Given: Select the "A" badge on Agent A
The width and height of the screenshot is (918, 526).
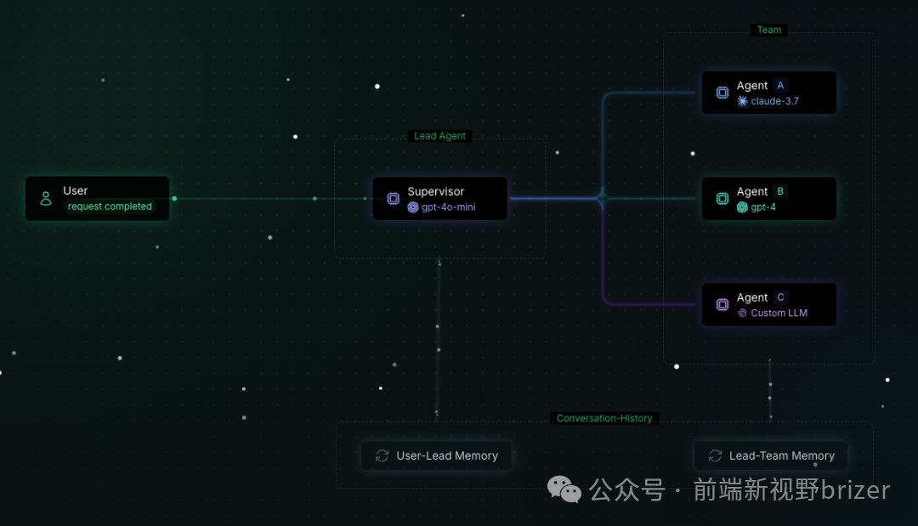Looking at the screenshot, I should pyautogui.click(x=780, y=86).
